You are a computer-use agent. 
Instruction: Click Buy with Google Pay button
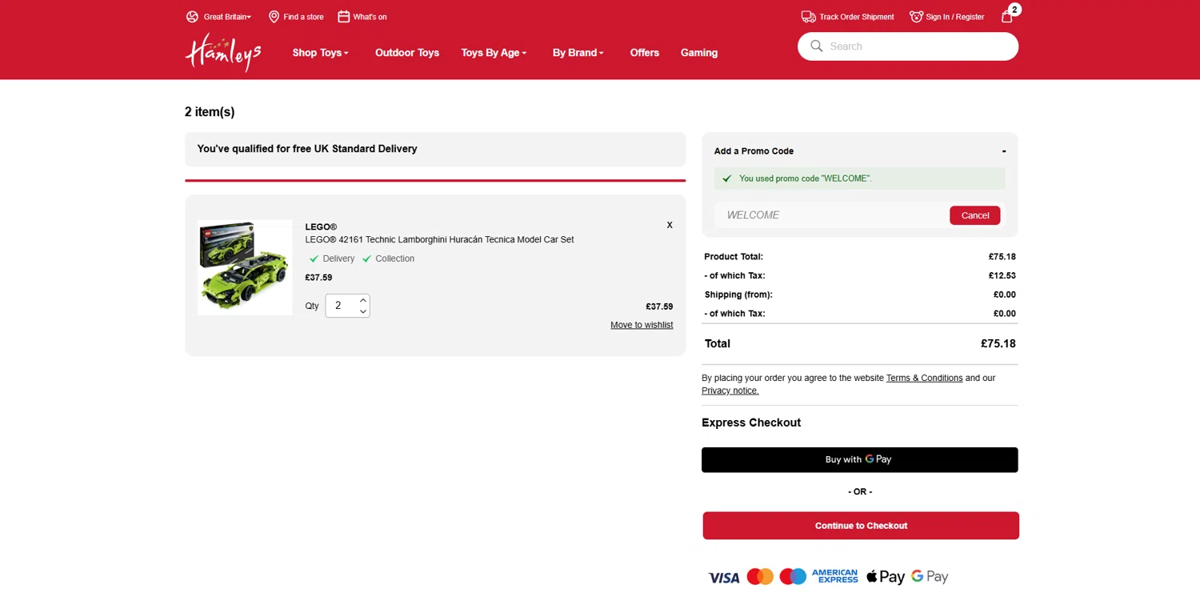coord(860,460)
